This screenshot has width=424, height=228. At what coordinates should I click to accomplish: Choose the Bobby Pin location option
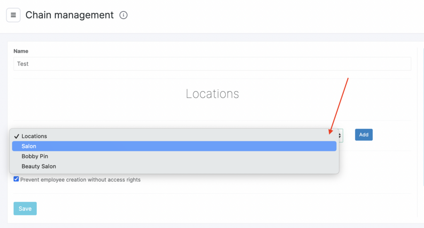point(35,156)
